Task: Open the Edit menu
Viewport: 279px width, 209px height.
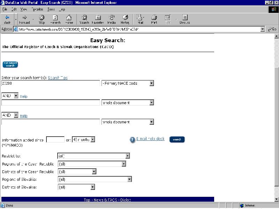Action: point(14,9)
